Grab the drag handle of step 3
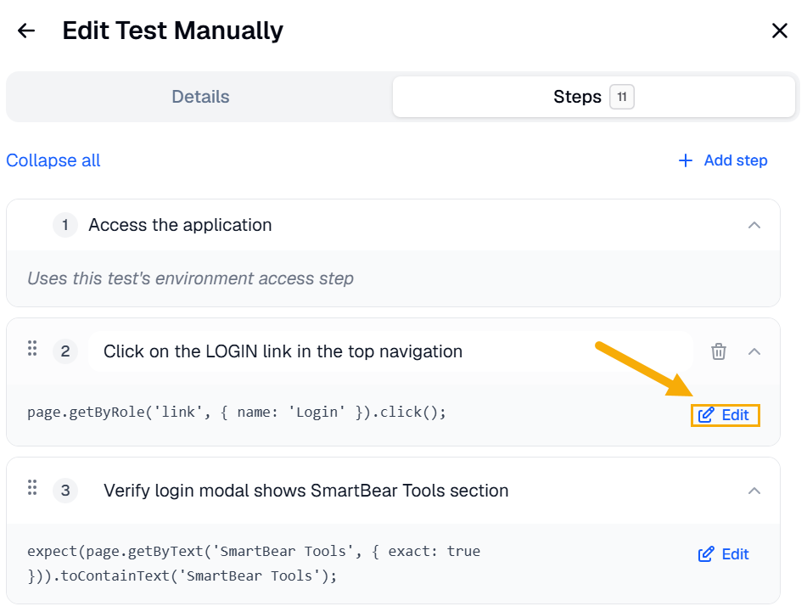807x612 pixels. pos(32,487)
